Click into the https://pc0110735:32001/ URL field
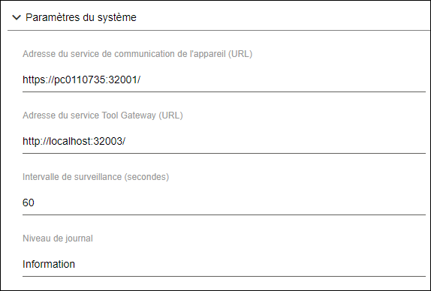The height and width of the screenshot is (291, 431). [x=224, y=79]
